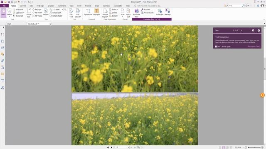
Task: Open the Edit Text tool
Action: [71, 13]
